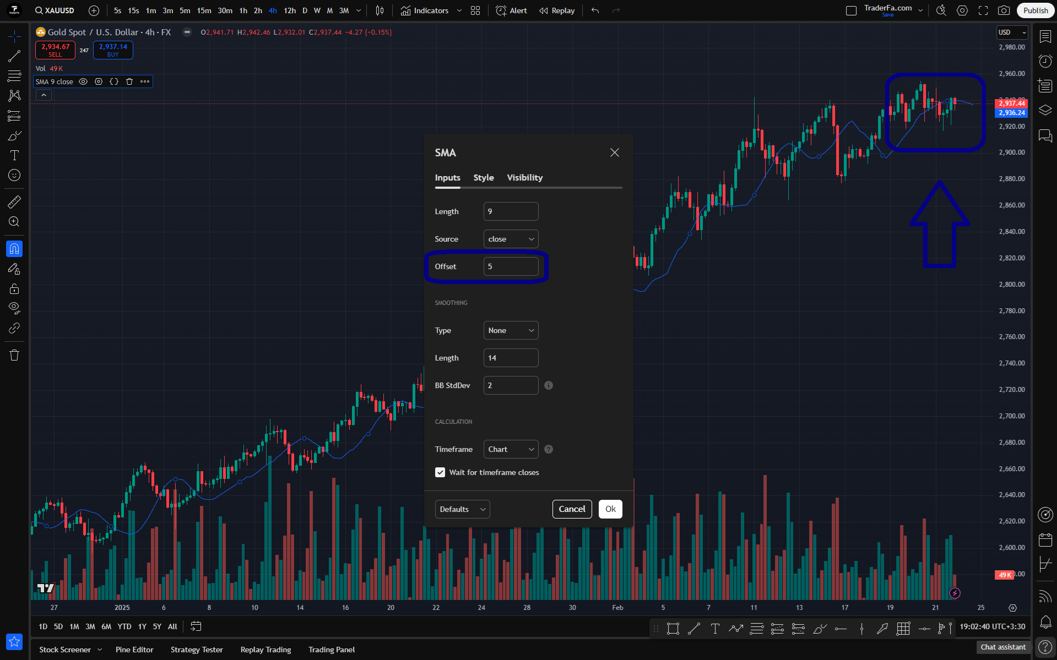
Task: Open the calendar icon in right sidebar
Action: (1045, 539)
